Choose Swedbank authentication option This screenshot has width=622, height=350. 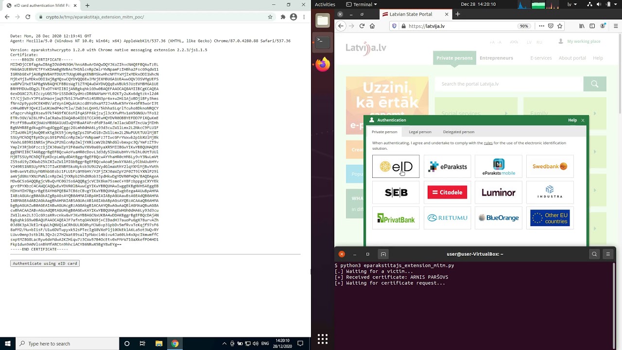point(550,166)
